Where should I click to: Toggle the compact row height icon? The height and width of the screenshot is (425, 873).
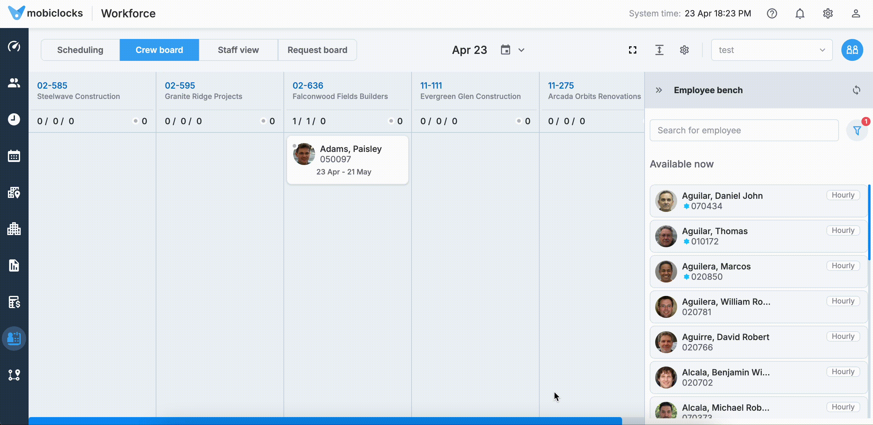(659, 50)
